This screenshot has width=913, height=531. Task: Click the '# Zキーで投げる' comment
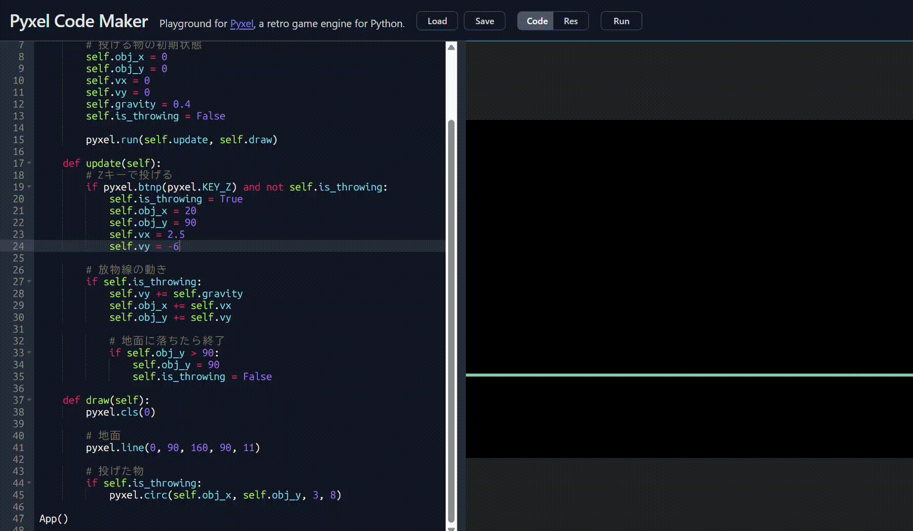129,175
